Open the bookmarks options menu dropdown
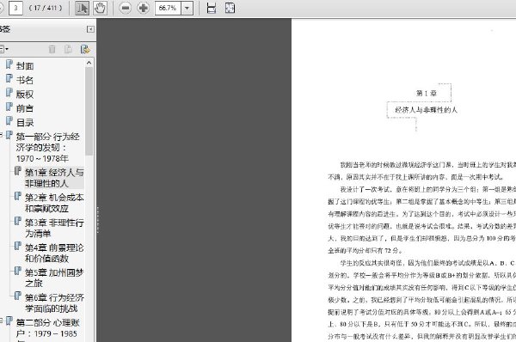Viewport: 516px width, 342px height. coord(3,49)
